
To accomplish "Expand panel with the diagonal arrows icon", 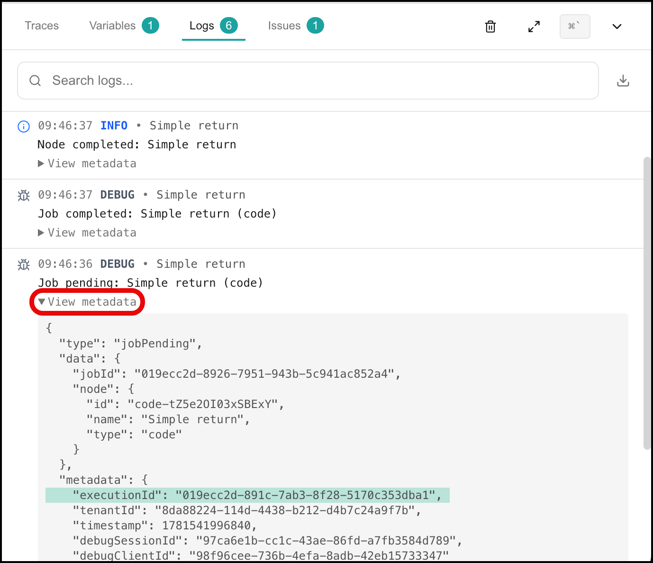I will coord(534,27).
